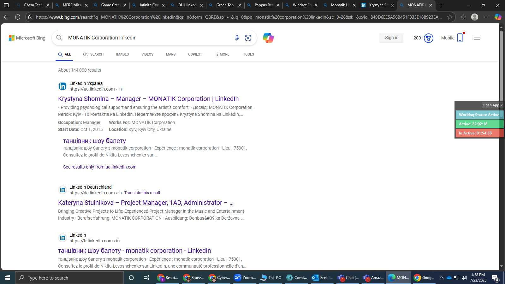Open the Favorites list icon in toolbar
Image resolution: width=505 pixels, height=284 pixels.
(463, 17)
